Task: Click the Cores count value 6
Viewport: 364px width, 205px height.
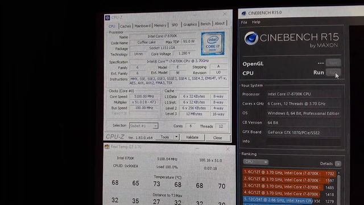Action: click(191, 126)
